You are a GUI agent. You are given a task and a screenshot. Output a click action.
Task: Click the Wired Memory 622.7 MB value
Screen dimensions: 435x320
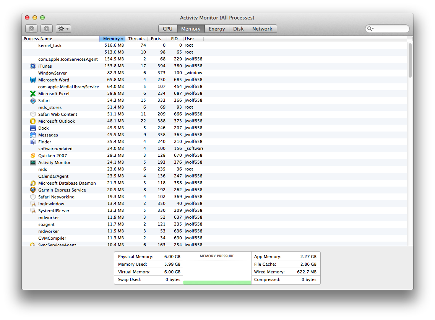pos(307,272)
